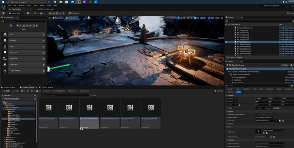Select the Basic category icon in Place Actors
Image resolution: width=294 pixels, height=148 pixels.
(x=14, y=26)
